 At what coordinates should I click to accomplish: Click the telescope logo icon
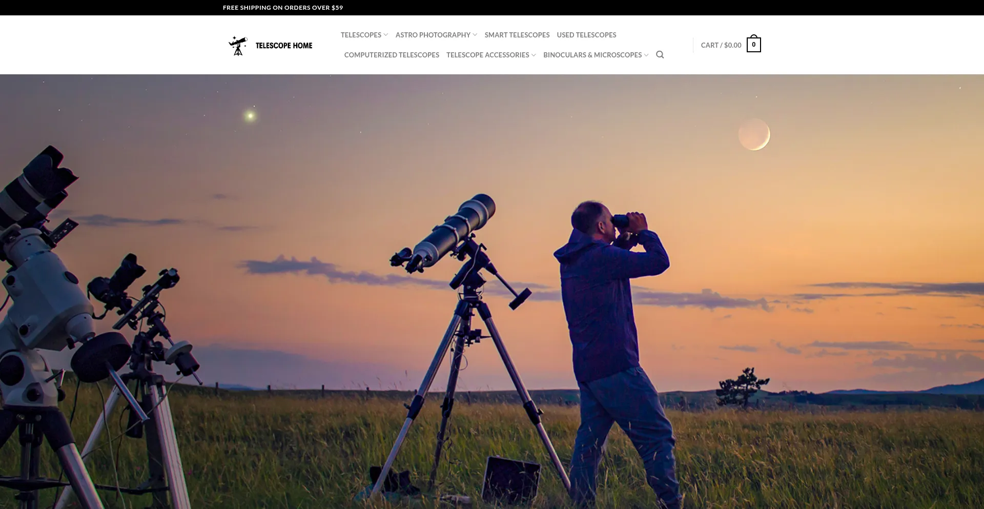238,46
